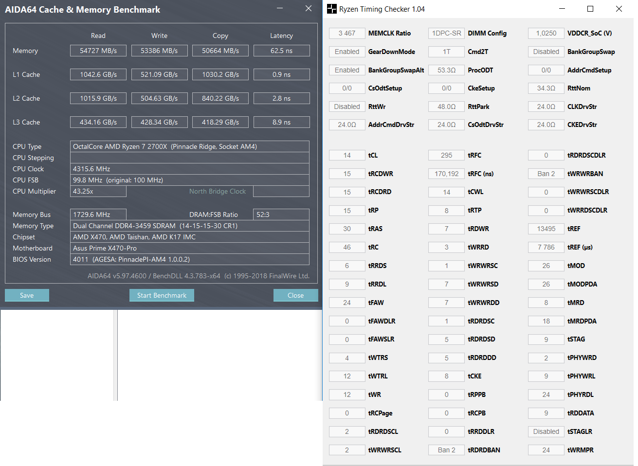
Task: Minimize the AIDA64 benchmark window
Action: click(280, 8)
